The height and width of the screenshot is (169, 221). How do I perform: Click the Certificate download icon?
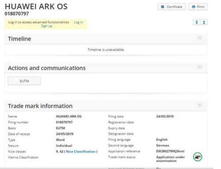click(x=163, y=7)
